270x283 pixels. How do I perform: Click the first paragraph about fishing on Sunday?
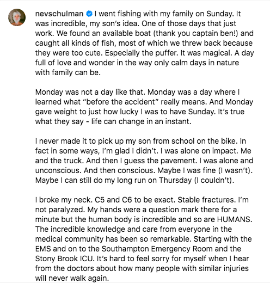(144, 43)
